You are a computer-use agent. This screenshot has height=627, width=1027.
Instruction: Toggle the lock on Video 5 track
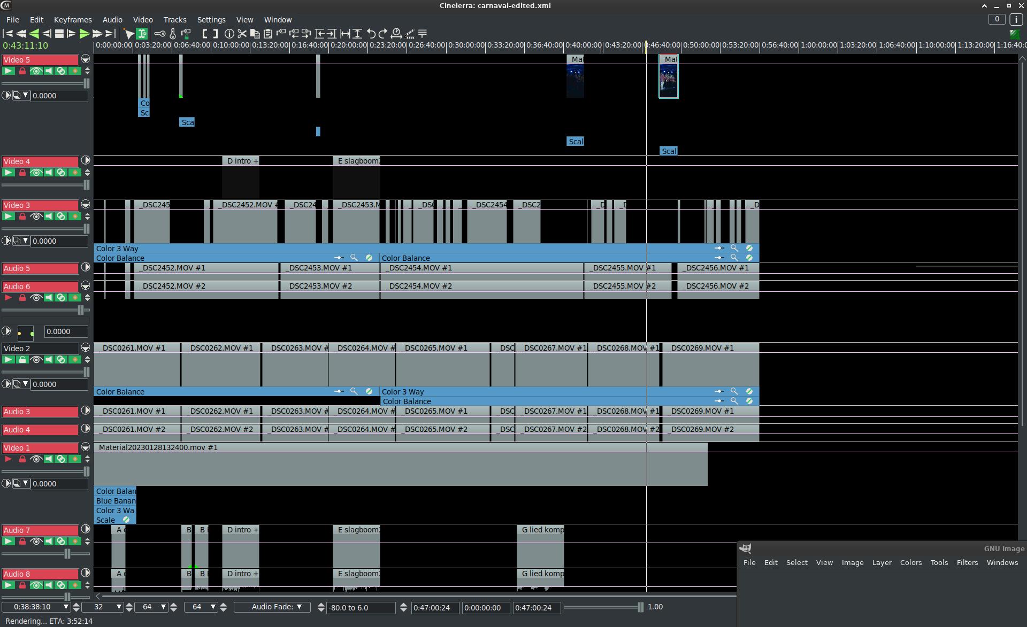[22, 71]
